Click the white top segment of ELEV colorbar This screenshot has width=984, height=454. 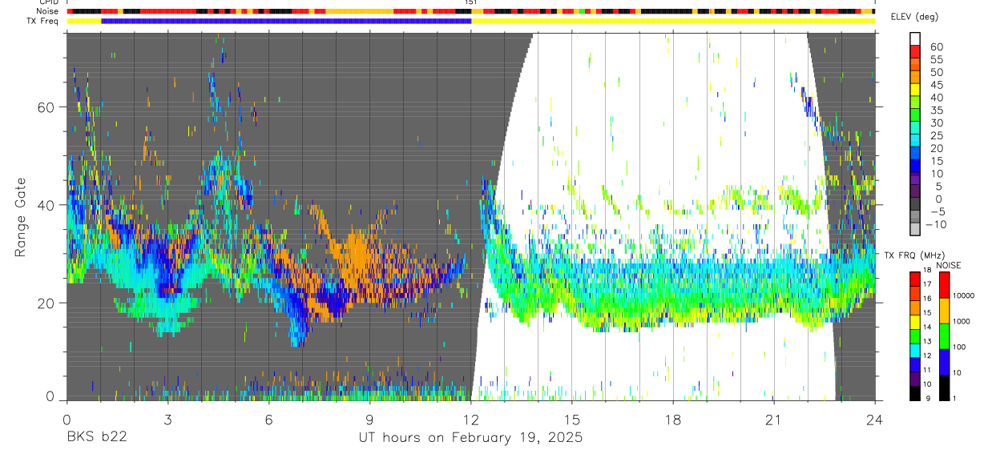tap(915, 38)
